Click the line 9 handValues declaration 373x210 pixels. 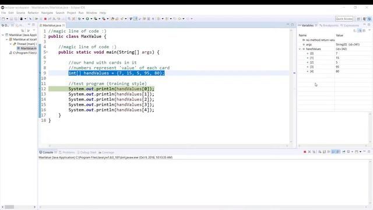[x=117, y=73]
